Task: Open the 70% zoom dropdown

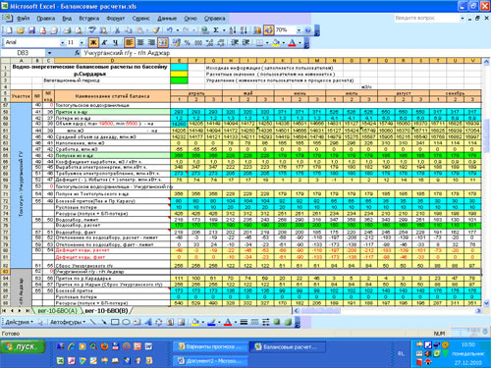Action: point(299,30)
